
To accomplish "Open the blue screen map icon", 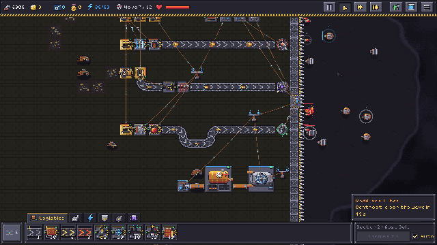I will point(411,7).
